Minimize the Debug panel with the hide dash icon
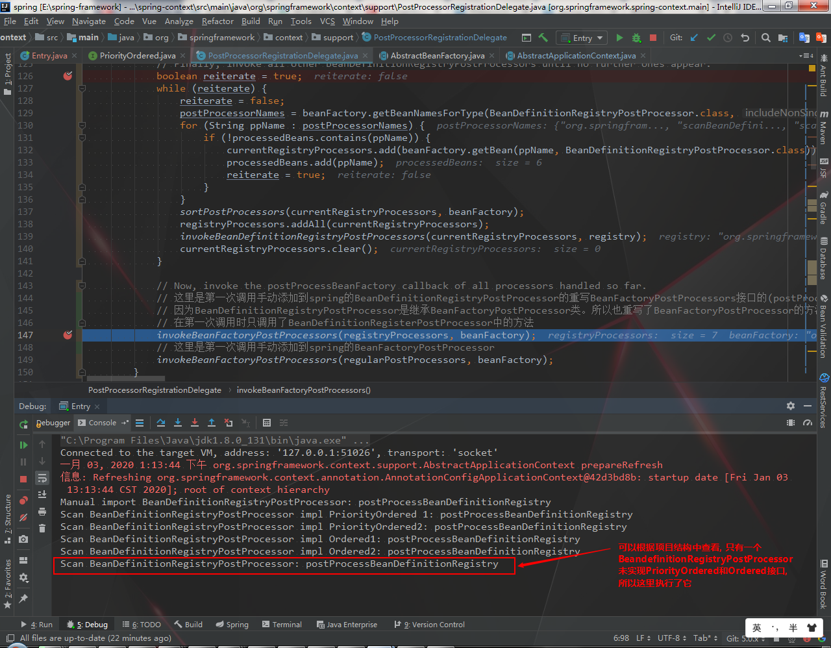Screen dimensions: 831x648 point(808,406)
